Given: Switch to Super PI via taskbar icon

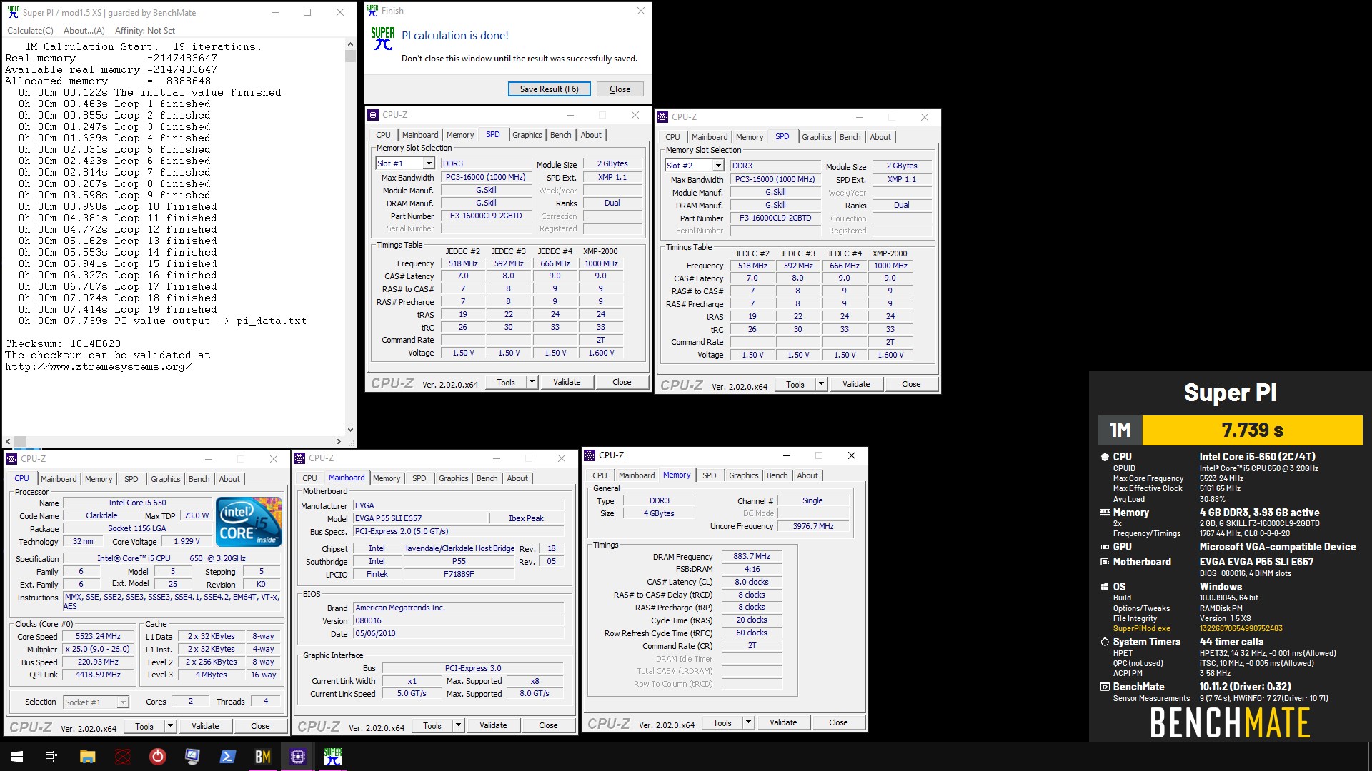Looking at the screenshot, I should [x=333, y=757].
